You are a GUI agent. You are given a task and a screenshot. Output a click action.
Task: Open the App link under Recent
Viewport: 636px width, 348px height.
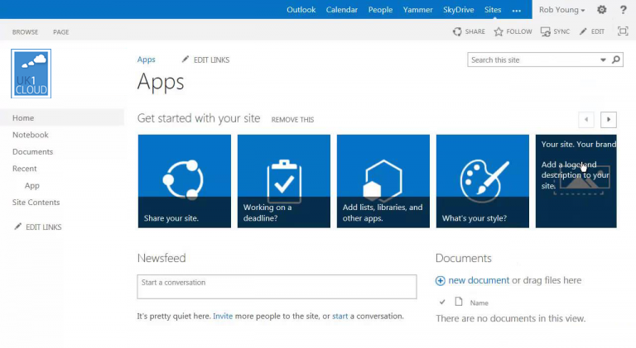(x=32, y=186)
